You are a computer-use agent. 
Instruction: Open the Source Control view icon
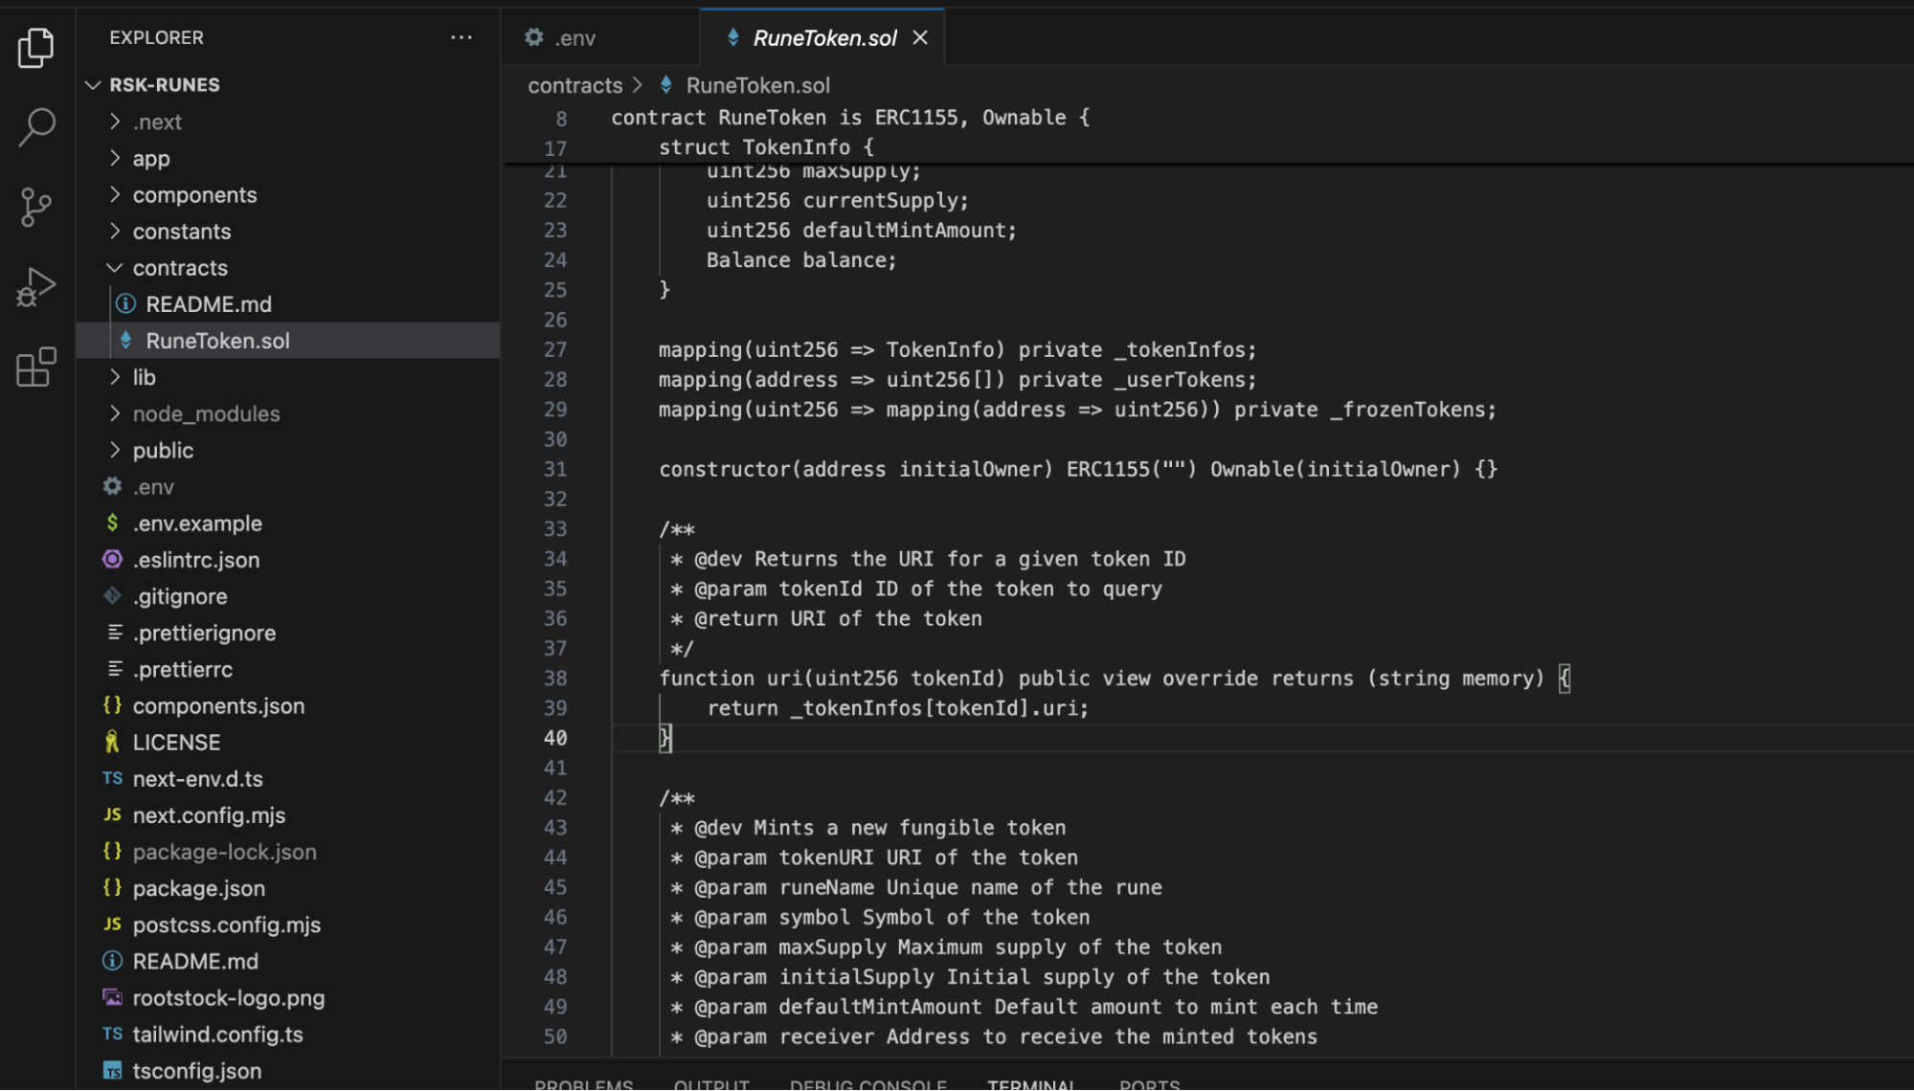tap(36, 207)
